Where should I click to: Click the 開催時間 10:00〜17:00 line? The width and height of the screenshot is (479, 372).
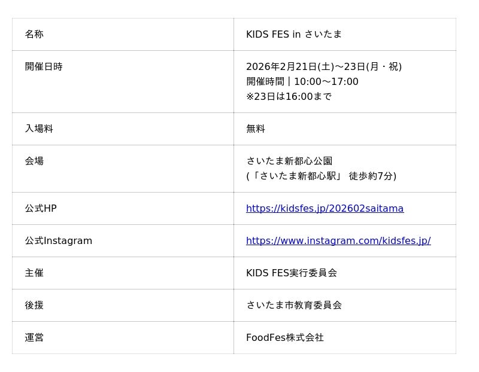pyautogui.click(x=302, y=82)
